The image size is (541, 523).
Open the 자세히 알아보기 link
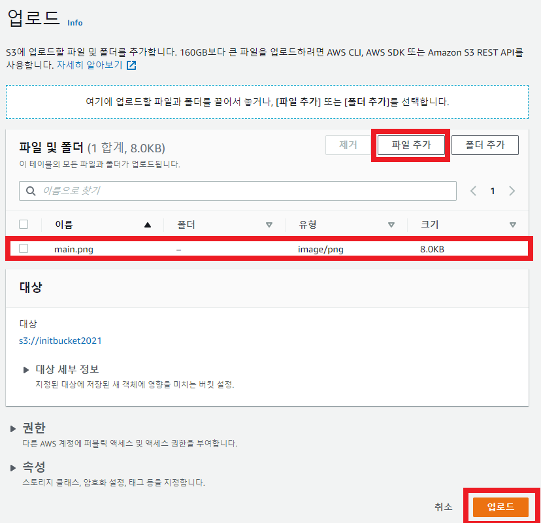click(90, 65)
